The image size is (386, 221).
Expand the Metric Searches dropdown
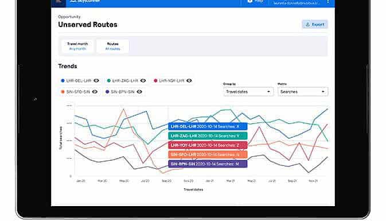coord(303,92)
